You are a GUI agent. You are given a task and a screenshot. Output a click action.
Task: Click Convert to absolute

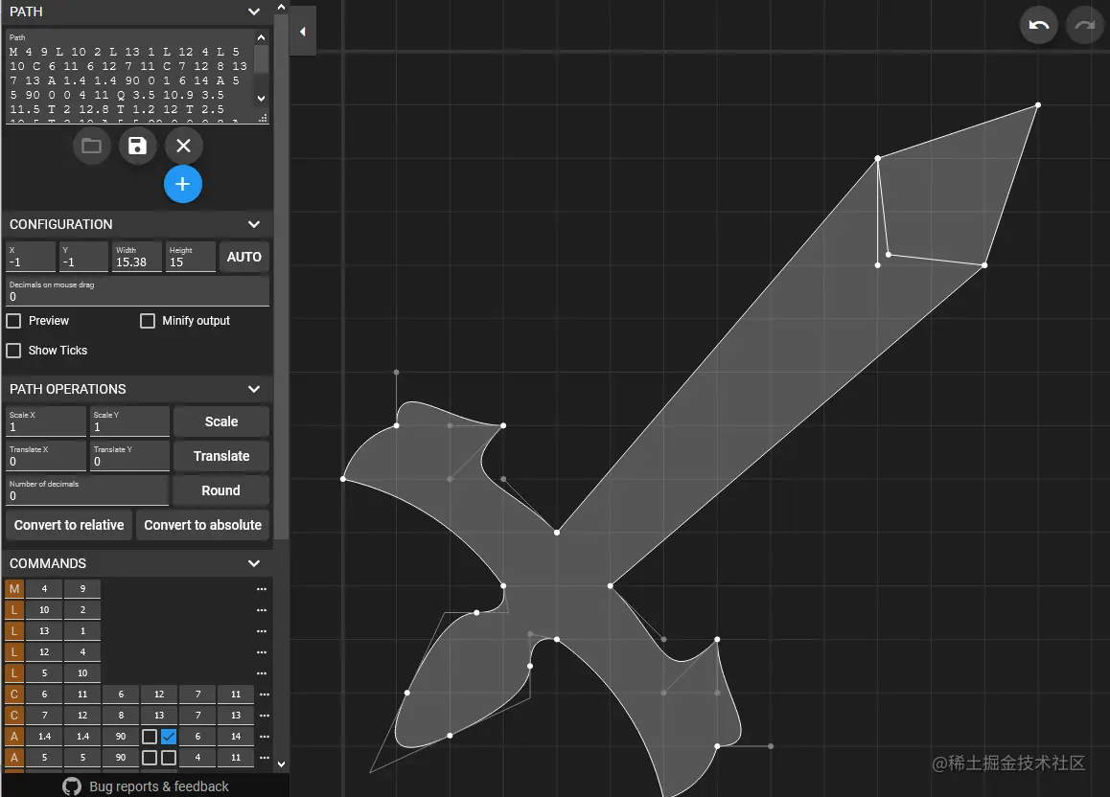202,526
